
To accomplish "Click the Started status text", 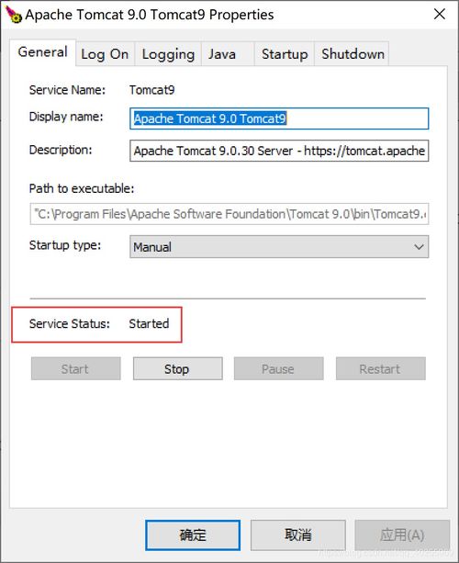I will pyautogui.click(x=149, y=323).
